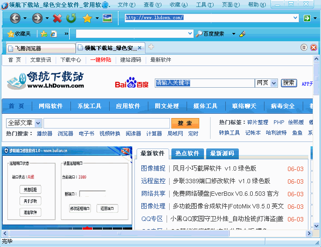Open the 网页 search type dropdown
The width and height of the screenshot is (321, 247).
(x=274, y=83)
